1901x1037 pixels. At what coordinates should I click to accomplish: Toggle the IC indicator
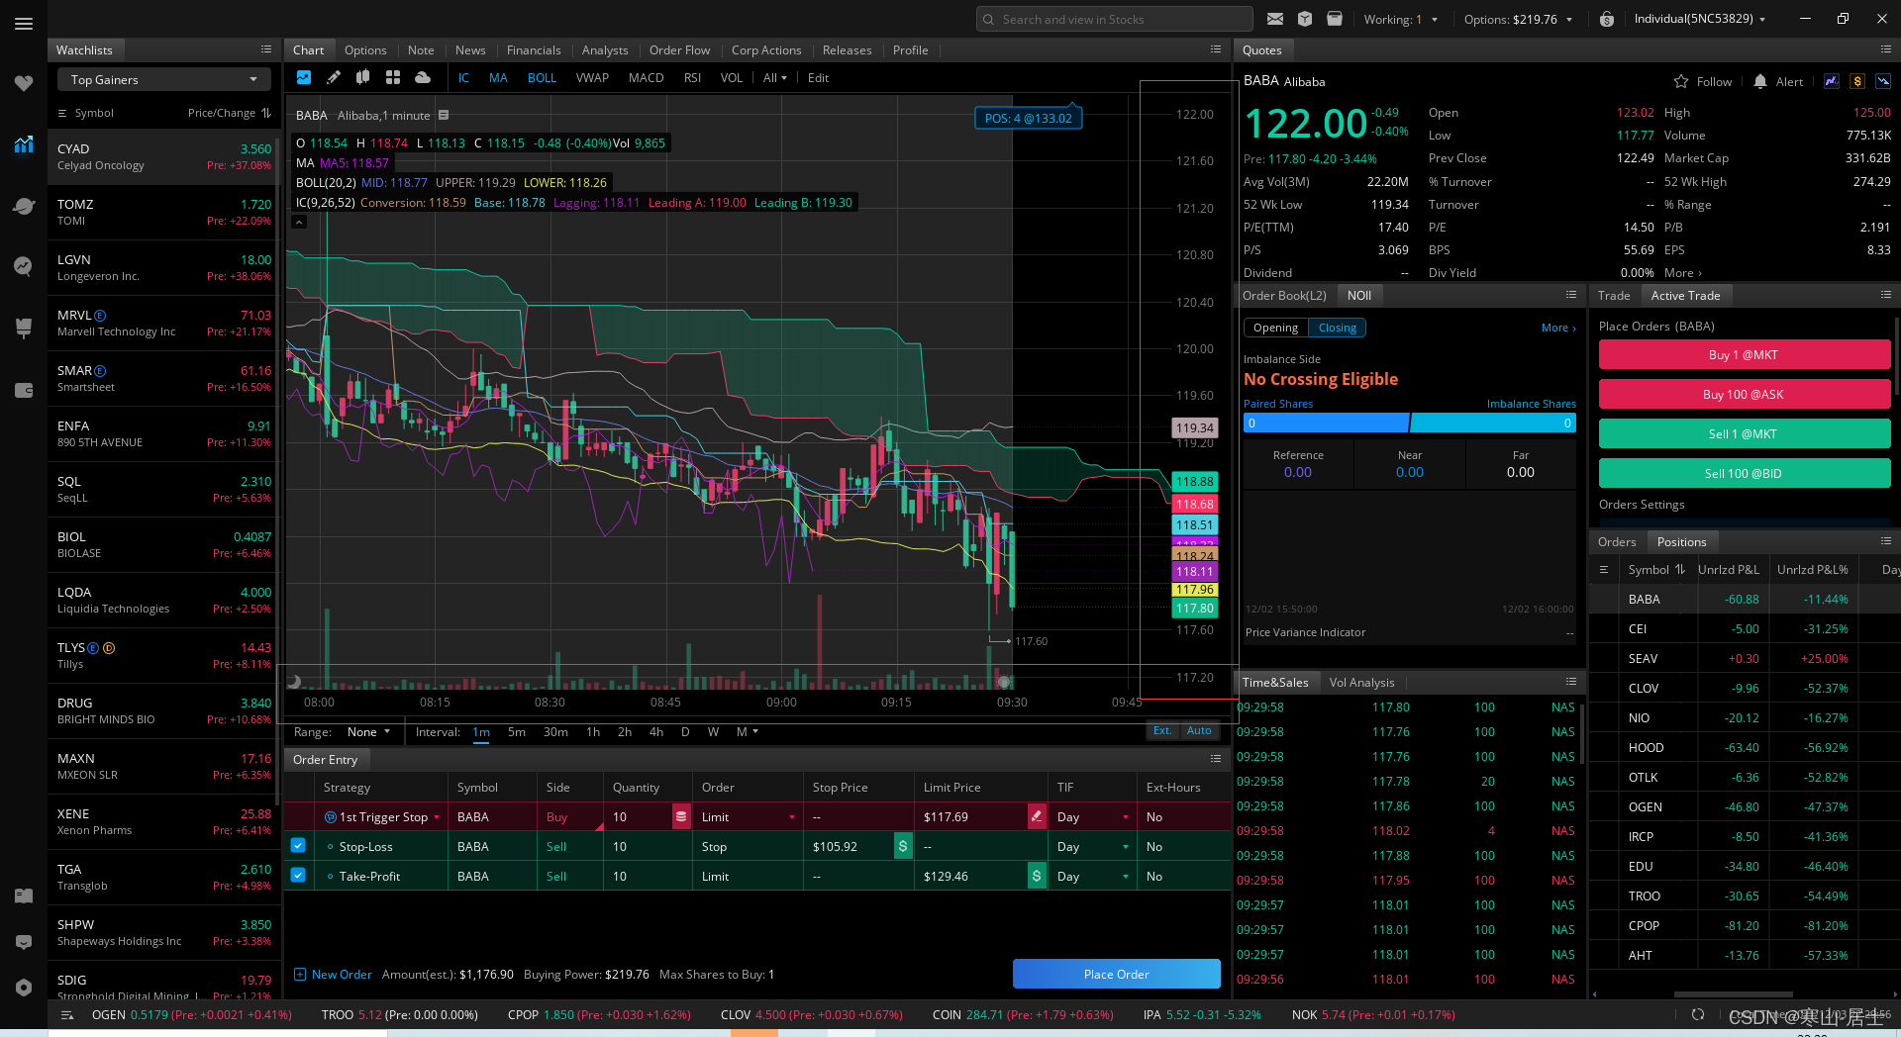point(463,77)
